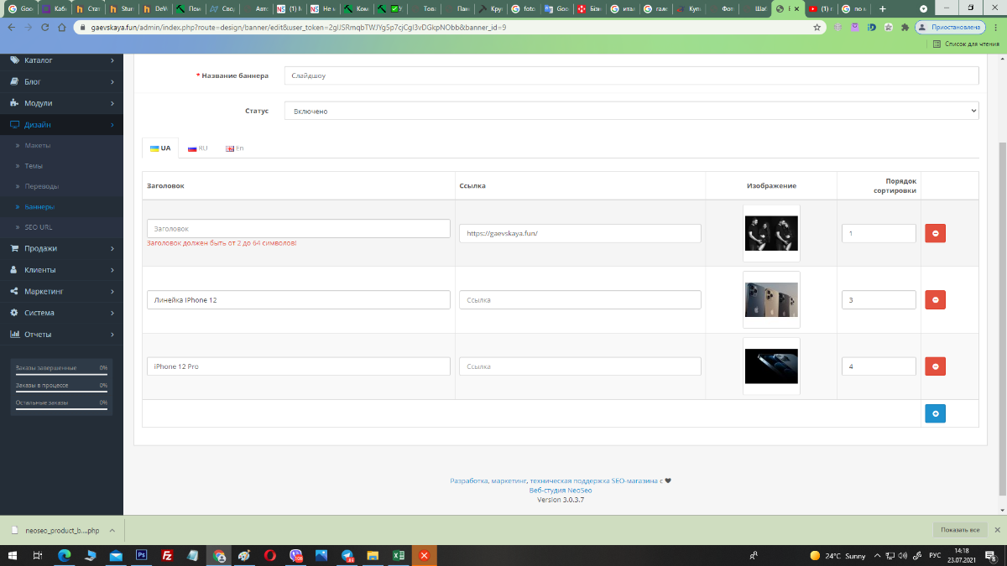Open FileZilla from the taskbar
Image resolution: width=1007 pixels, height=566 pixels.
167,555
